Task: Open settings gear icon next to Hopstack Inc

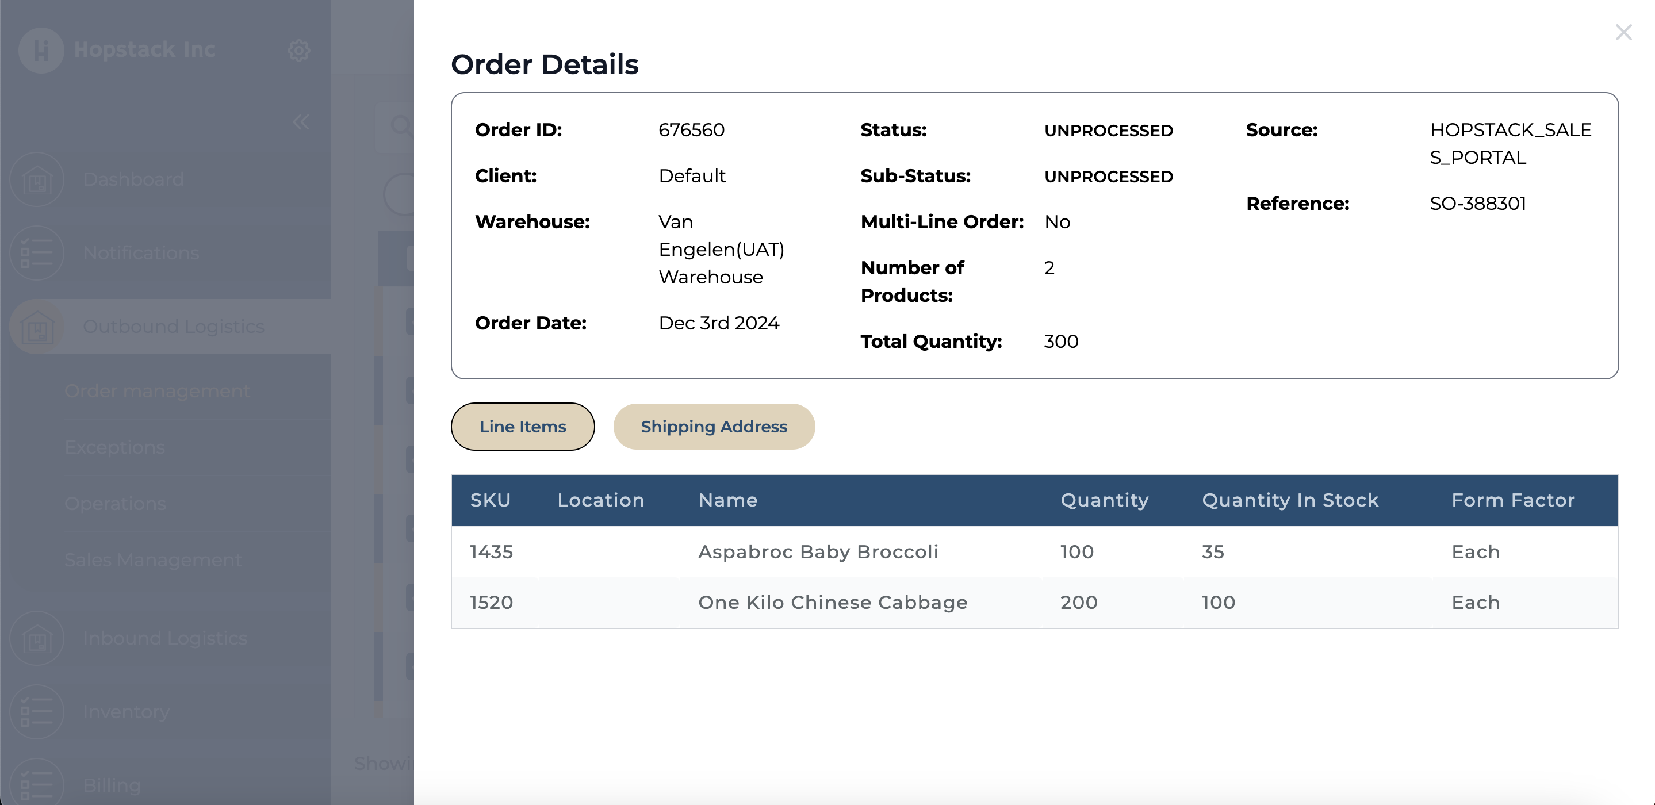Action: tap(299, 50)
